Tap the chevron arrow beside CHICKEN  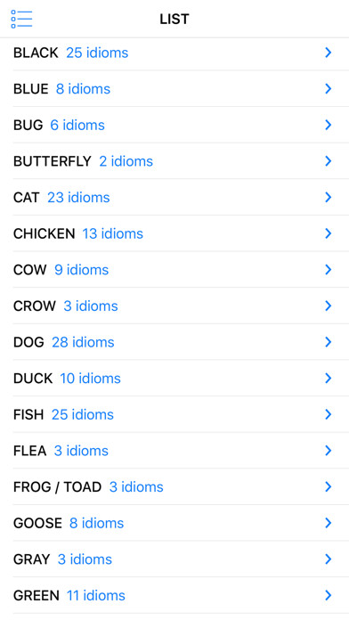pyautogui.click(x=328, y=233)
